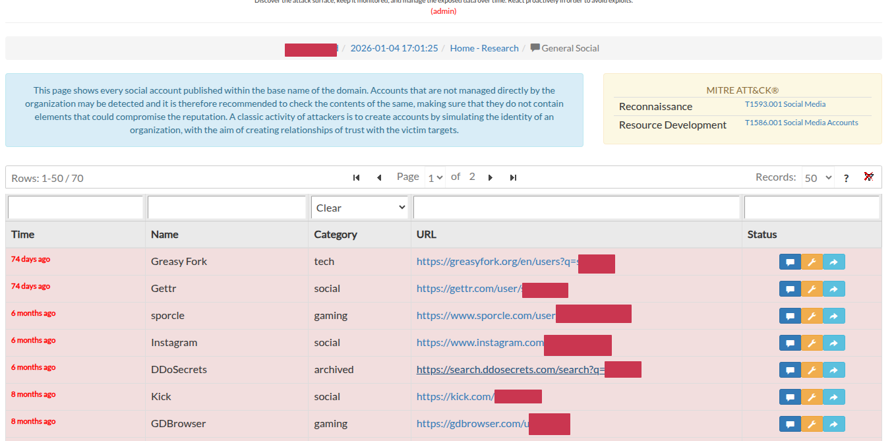Open the 2026-01-04 17:01:25 breadcrumb
Image resolution: width=896 pixels, height=441 pixels.
click(x=394, y=48)
